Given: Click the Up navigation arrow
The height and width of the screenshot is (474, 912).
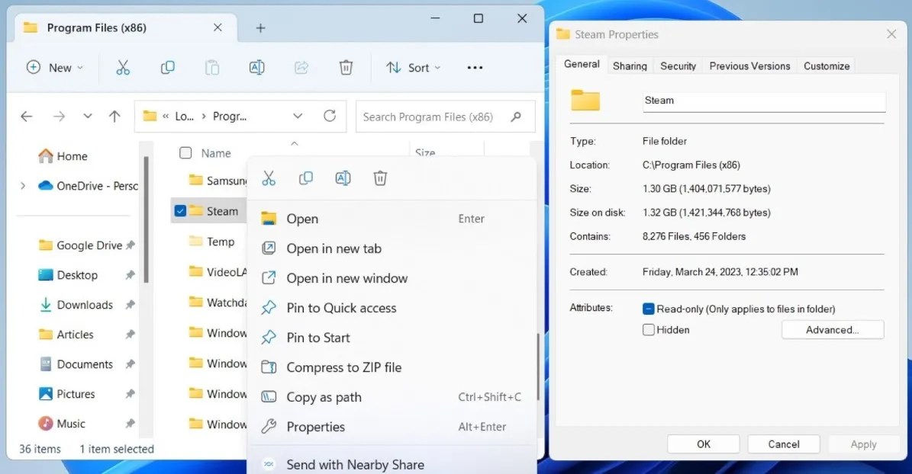Looking at the screenshot, I should point(114,116).
